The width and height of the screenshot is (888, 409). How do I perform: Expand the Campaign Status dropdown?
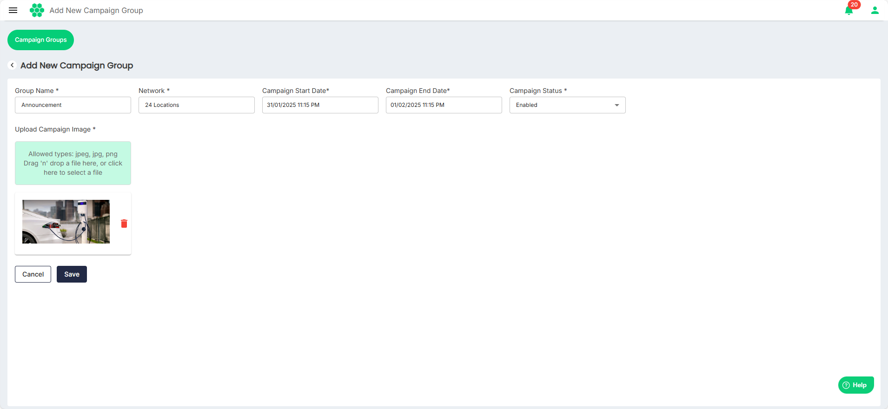coord(568,105)
